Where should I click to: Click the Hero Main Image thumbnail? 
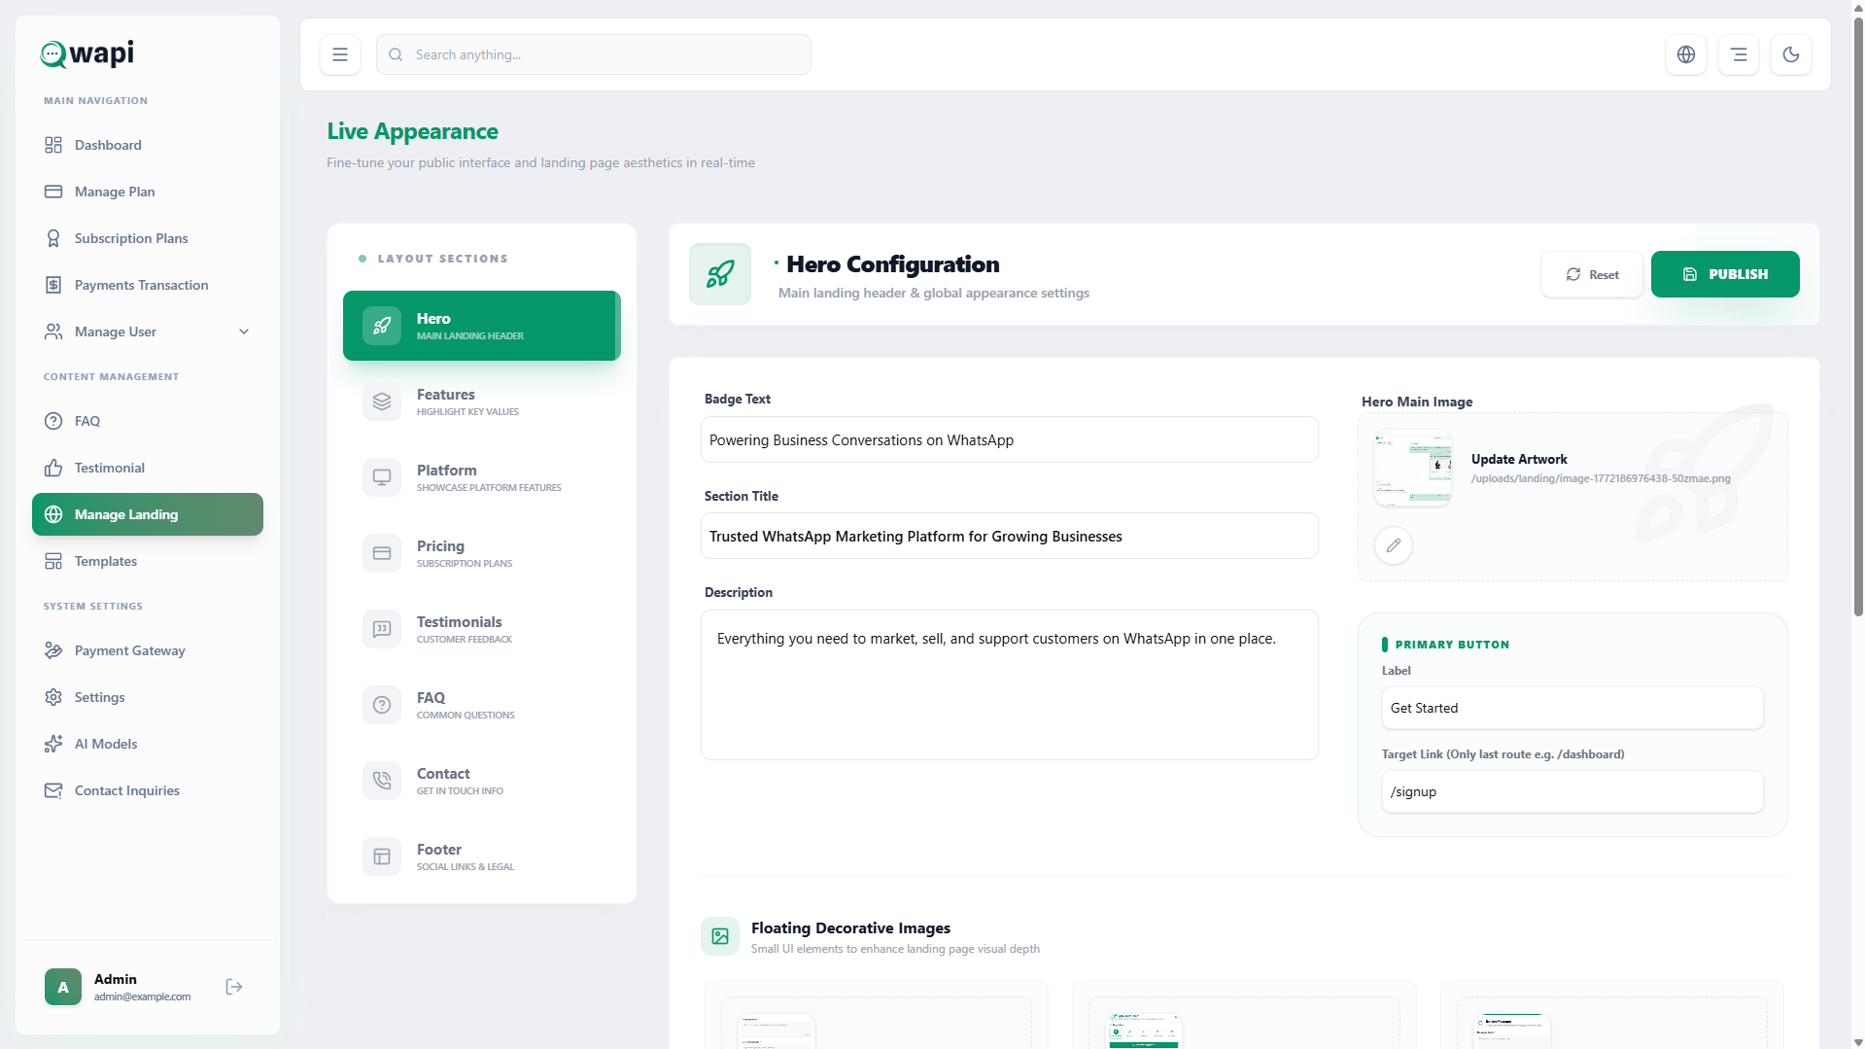click(1413, 468)
